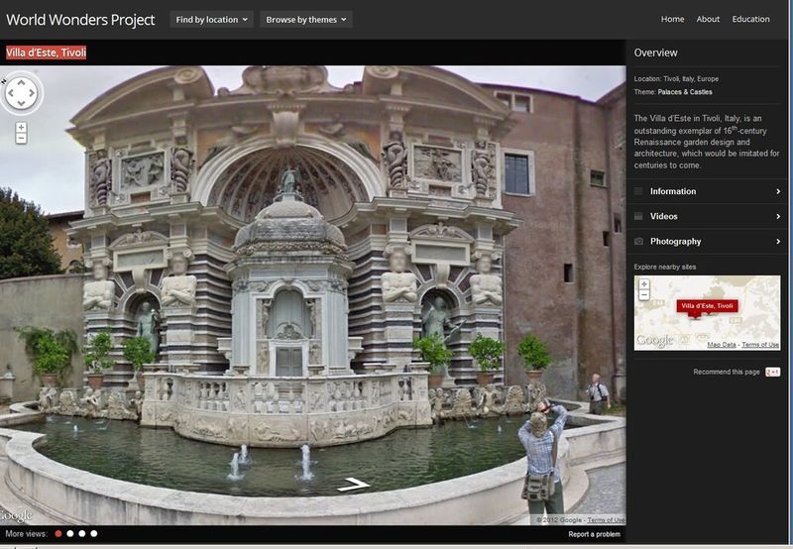Open the About page
This screenshot has width=793, height=549.
click(708, 19)
